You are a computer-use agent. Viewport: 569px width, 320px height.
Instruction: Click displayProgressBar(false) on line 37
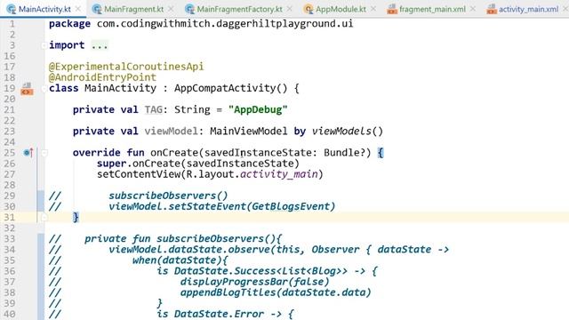point(255,282)
